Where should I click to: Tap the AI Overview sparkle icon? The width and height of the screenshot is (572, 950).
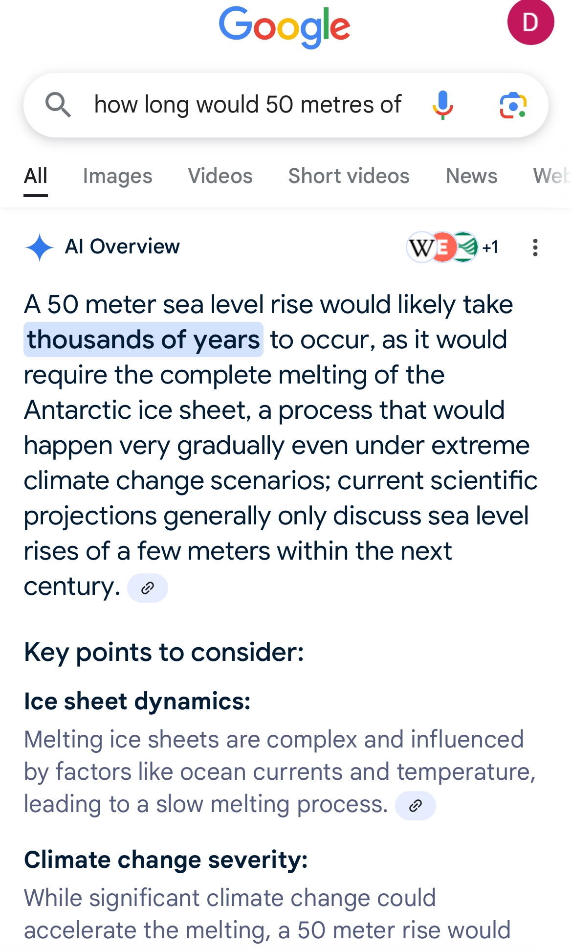[40, 248]
